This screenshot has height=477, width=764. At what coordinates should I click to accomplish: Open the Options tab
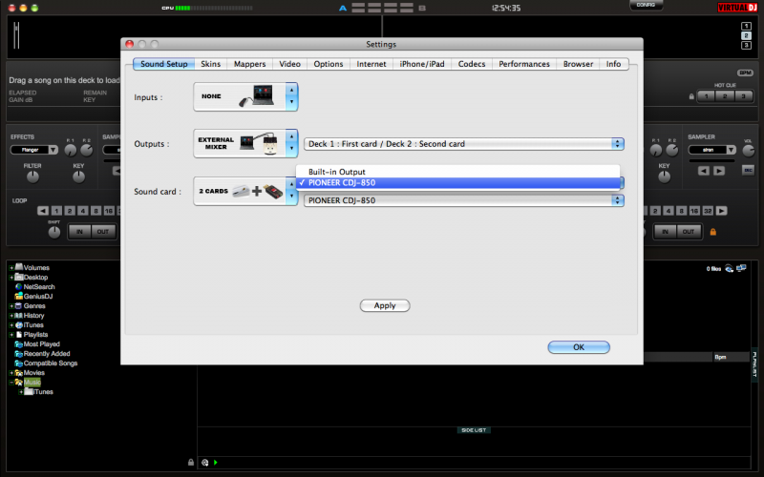(x=328, y=64)
